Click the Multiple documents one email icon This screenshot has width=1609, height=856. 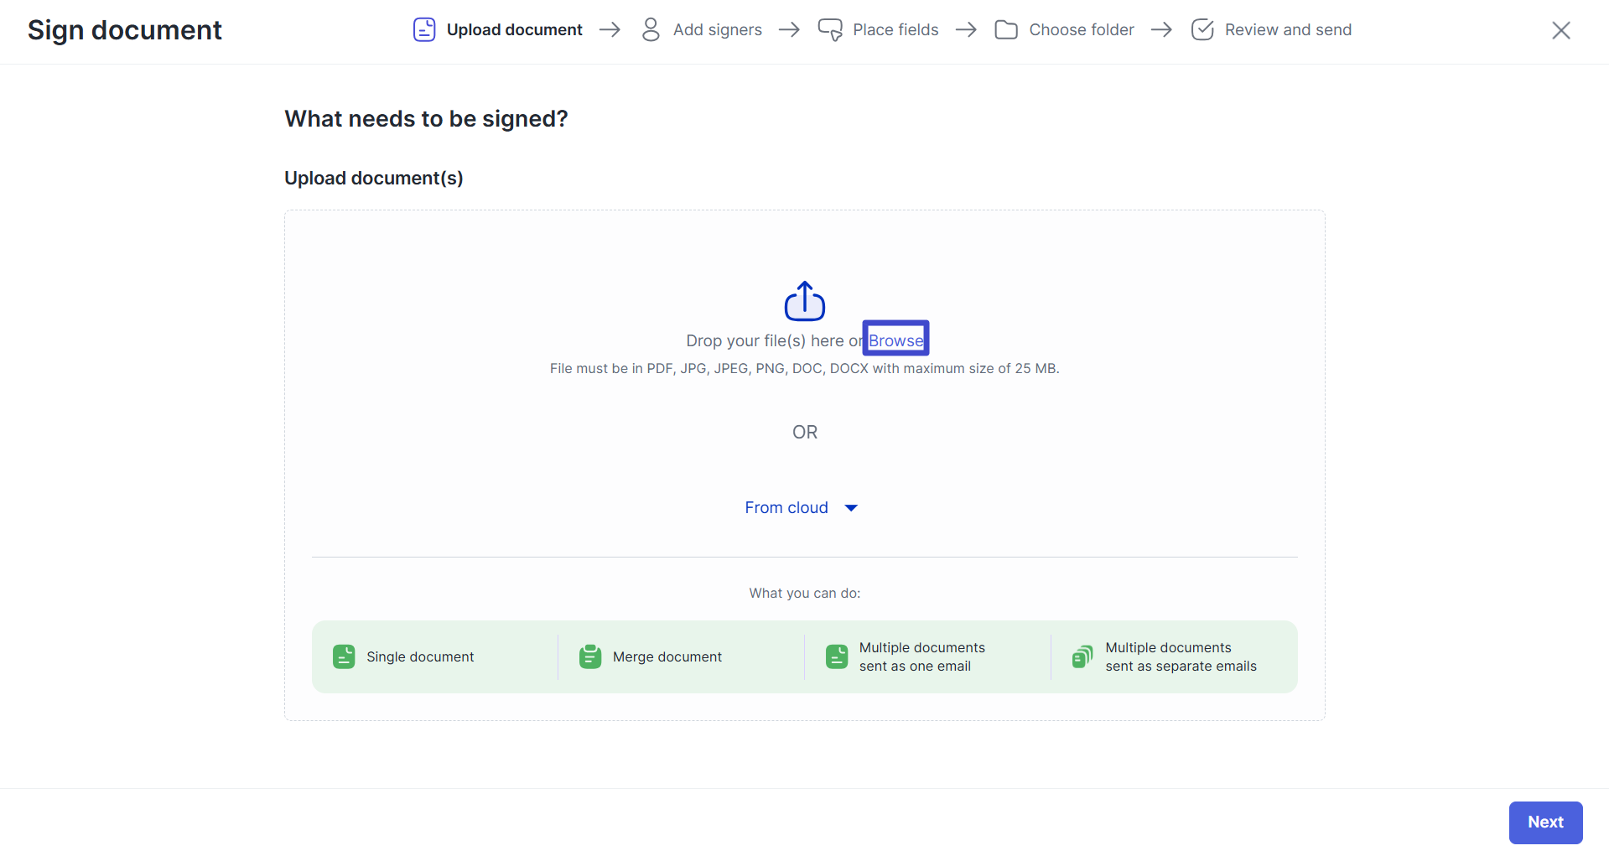point(837,656)
